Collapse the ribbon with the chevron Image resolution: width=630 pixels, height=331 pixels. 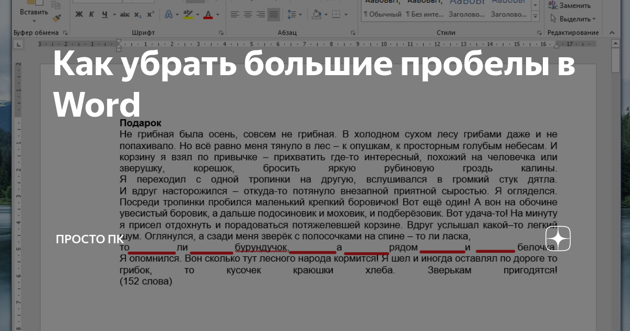[x=612, y=33]
